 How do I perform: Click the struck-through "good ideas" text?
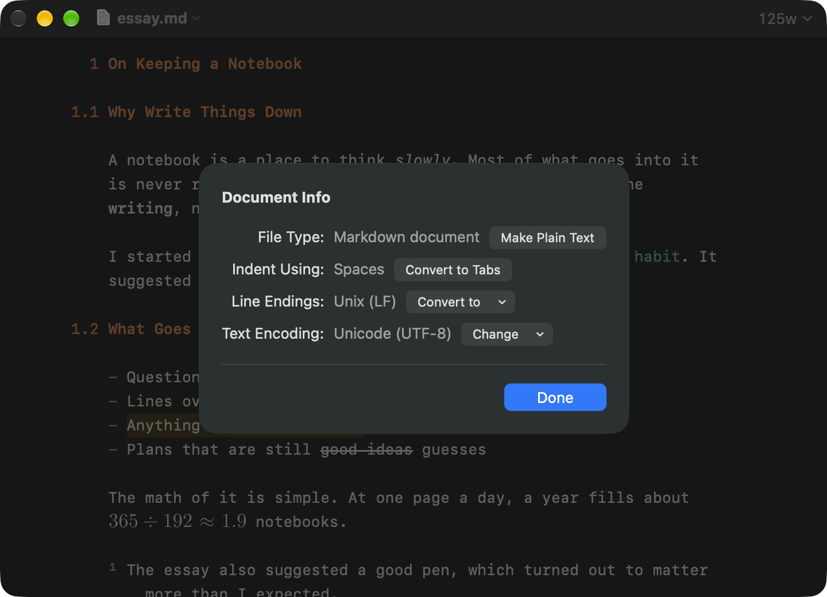[366, 449]
